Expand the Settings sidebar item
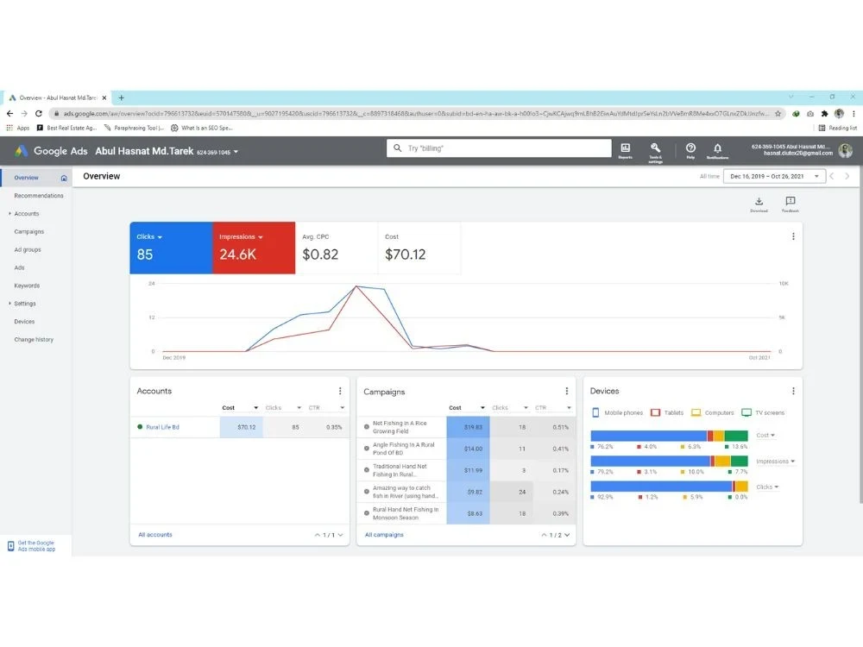 coord(9,303)
